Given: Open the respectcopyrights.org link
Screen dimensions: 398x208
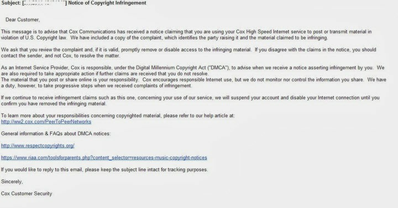Looking at the screenshot, I should pos(38,146).
